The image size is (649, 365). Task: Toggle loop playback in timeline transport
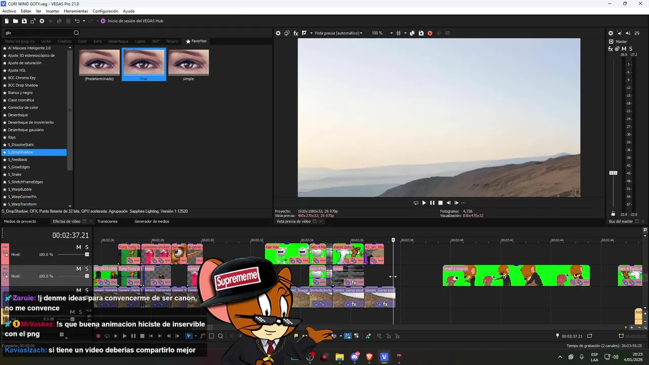pos(107,336)
